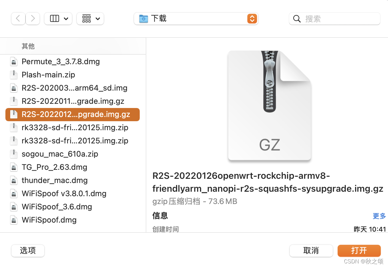The image size is (388, 267).
Task: Click the search magnifier icon
Action: tap(297, 18)
